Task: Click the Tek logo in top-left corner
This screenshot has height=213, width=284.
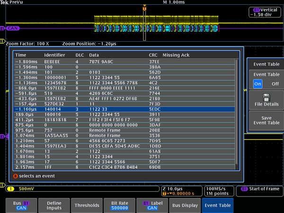Action: (x=4, y=2)
